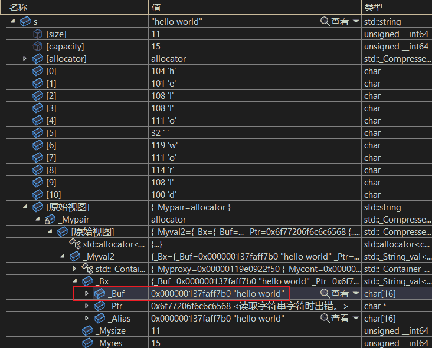Collapse the _Mypair node

(37, 219)
